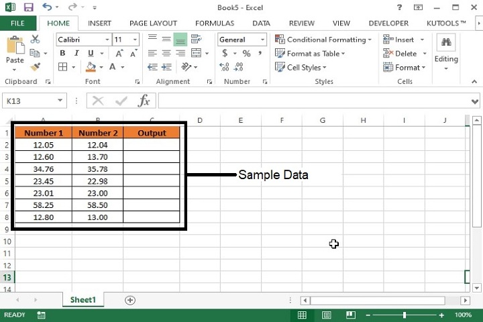Open Format as Table dropdown
The height and width of the screenshot is (322, 483).
coord(310,53)
